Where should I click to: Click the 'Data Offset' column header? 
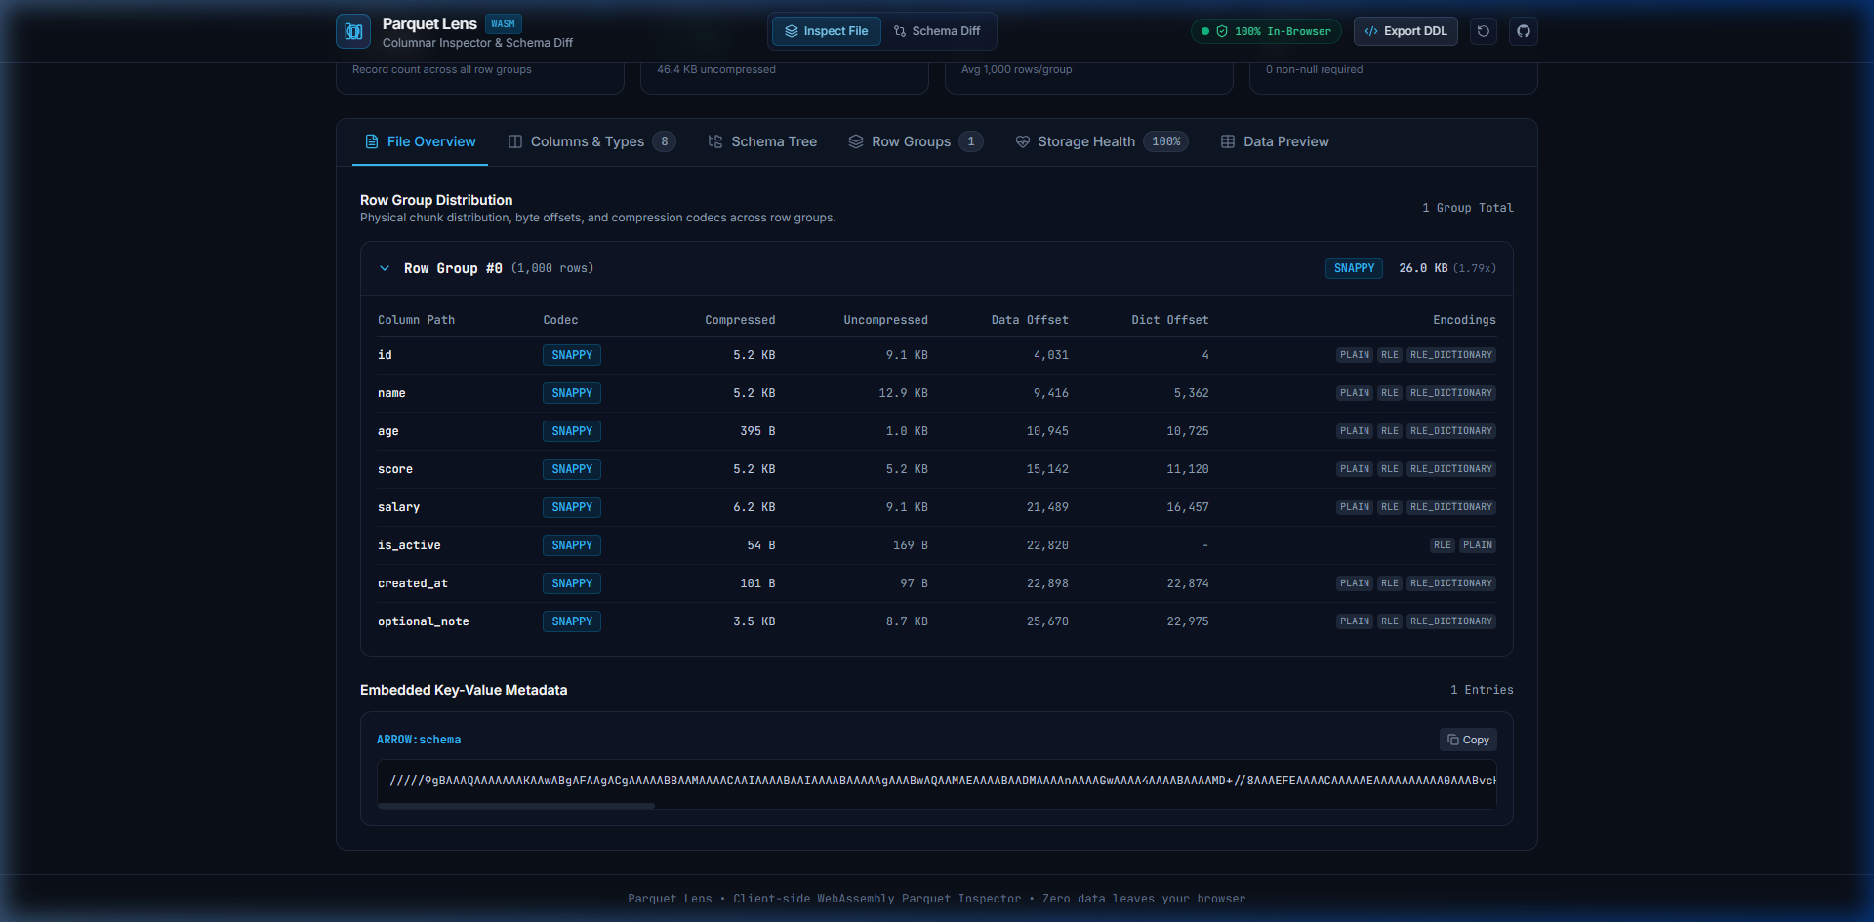1030,320
